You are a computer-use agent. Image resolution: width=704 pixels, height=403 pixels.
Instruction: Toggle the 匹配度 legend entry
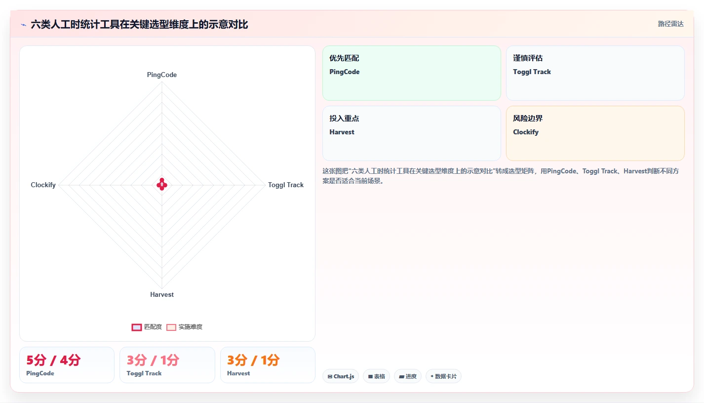coord(147,327)
